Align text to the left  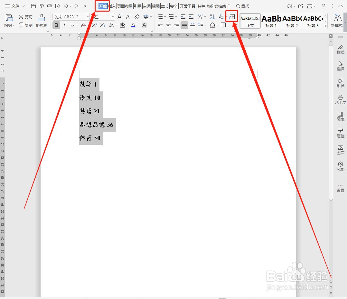(x=160, y=25)
